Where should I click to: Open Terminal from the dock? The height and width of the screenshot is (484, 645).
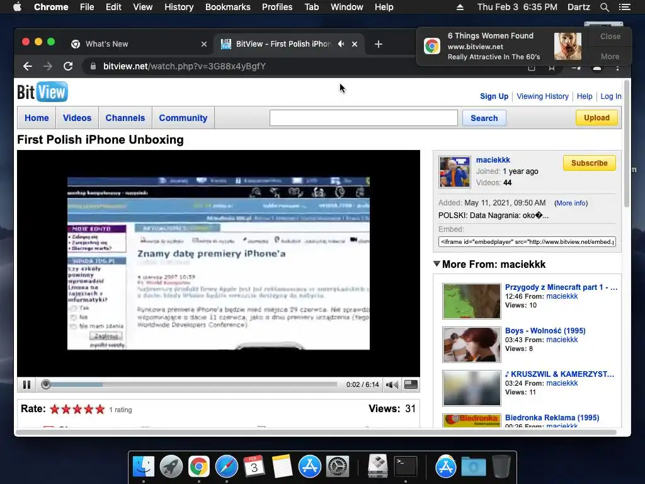coord(406,467)
